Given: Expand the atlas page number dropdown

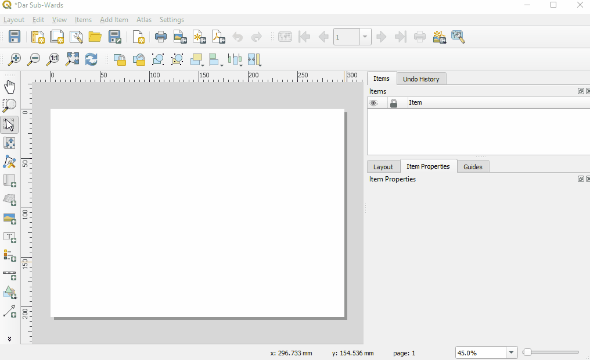Looking at the screenshot, I should pyautogui.click(x=365, y=37).
